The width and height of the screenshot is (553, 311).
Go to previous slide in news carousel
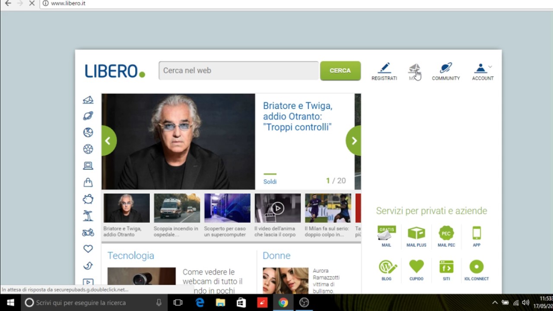(108, 140)
